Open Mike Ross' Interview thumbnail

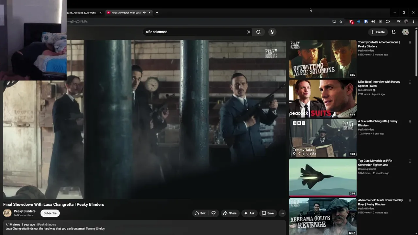coord(323,99)
